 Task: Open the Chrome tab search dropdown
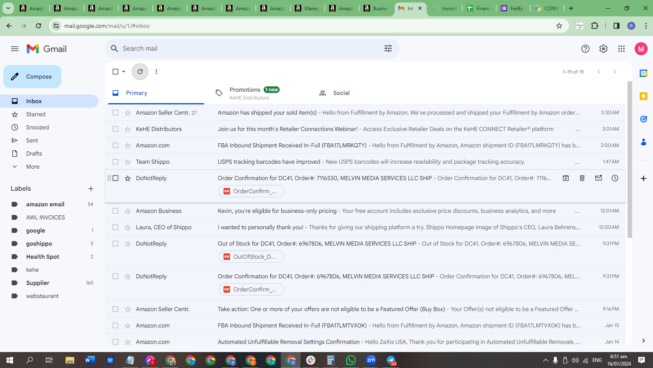8,8
